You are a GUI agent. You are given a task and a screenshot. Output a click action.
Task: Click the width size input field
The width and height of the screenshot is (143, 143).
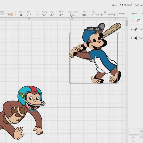97,15
